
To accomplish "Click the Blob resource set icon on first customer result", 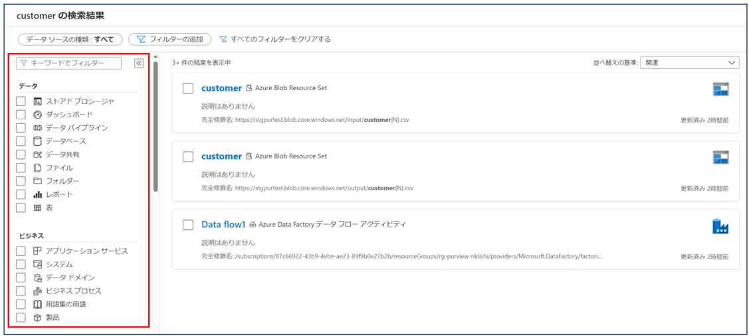I will point(720,89).
